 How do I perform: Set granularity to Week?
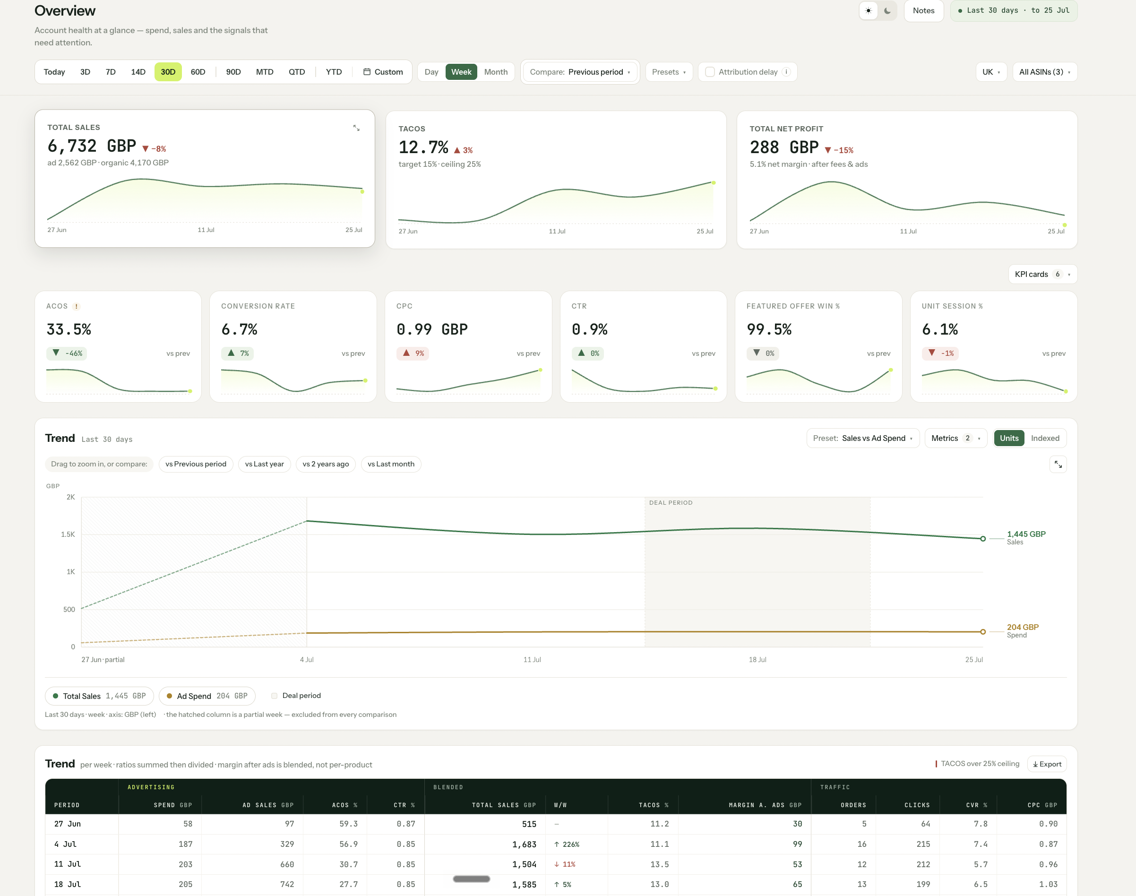(x=461, y=72)
